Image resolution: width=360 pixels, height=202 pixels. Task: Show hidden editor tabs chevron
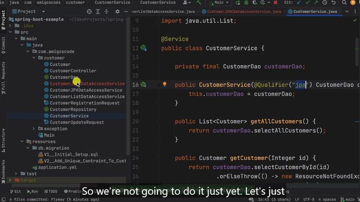[347, 11]
